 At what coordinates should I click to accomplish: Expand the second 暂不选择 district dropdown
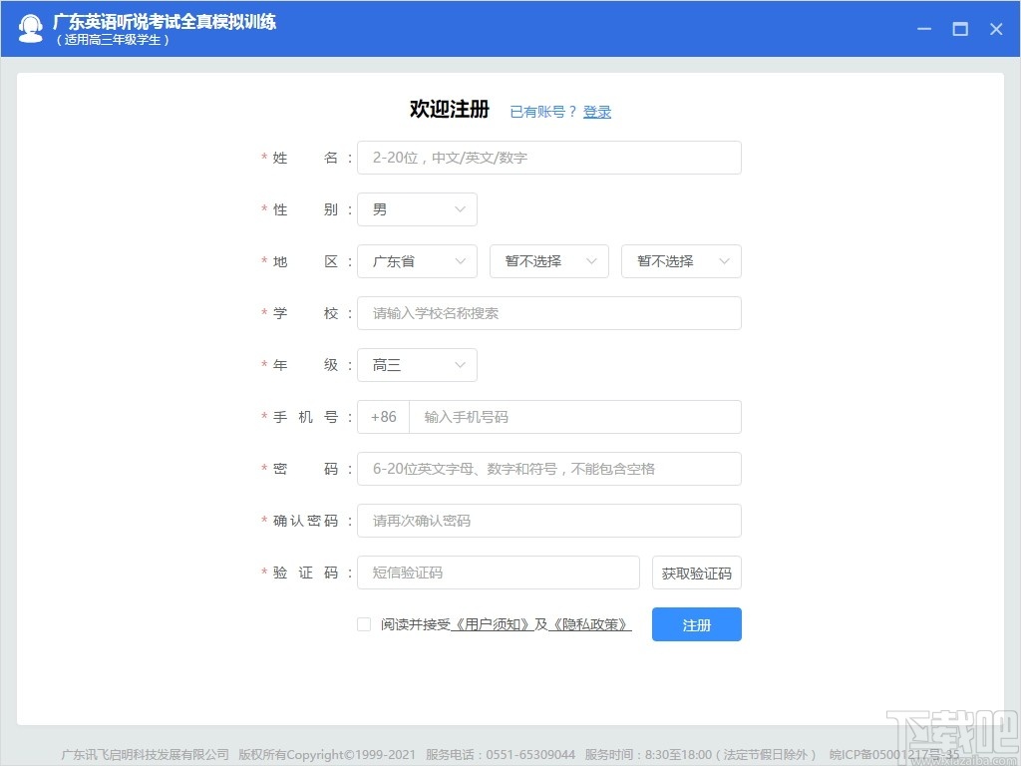point(681,261)
